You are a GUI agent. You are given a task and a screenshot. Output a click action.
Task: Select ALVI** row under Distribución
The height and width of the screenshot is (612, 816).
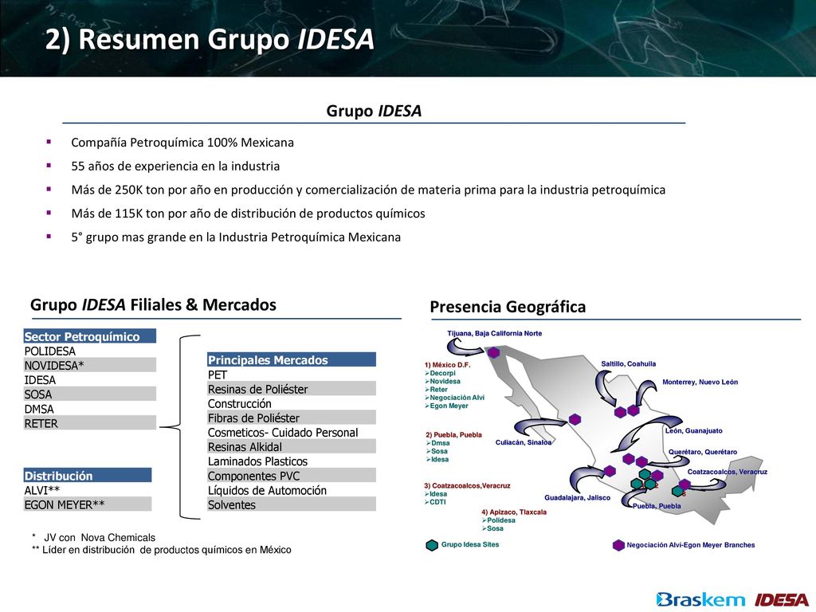pyautogui.click(x=88, y=490)
